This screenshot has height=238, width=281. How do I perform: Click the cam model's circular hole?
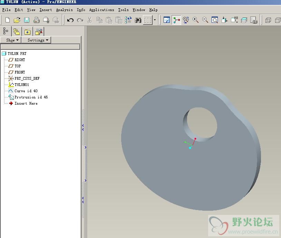point(200,124)
